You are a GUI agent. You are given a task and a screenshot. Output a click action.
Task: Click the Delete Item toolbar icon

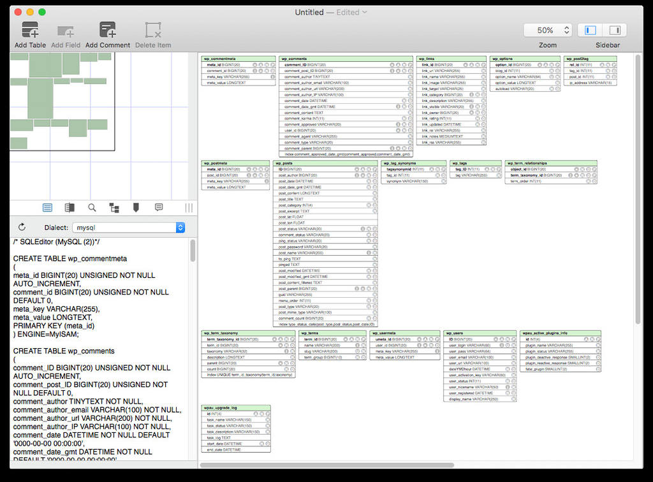[153, 30]
